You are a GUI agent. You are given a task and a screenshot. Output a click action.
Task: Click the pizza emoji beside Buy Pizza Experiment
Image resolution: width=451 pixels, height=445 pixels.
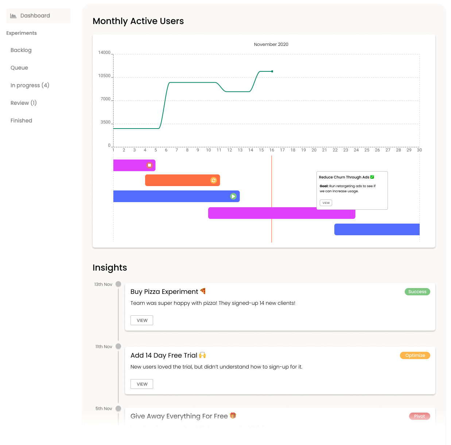[x=203, y=291]
